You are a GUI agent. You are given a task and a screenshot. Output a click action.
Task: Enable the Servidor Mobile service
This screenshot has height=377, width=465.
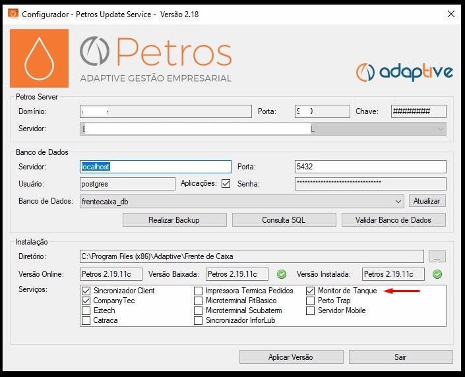coord(310,310)
